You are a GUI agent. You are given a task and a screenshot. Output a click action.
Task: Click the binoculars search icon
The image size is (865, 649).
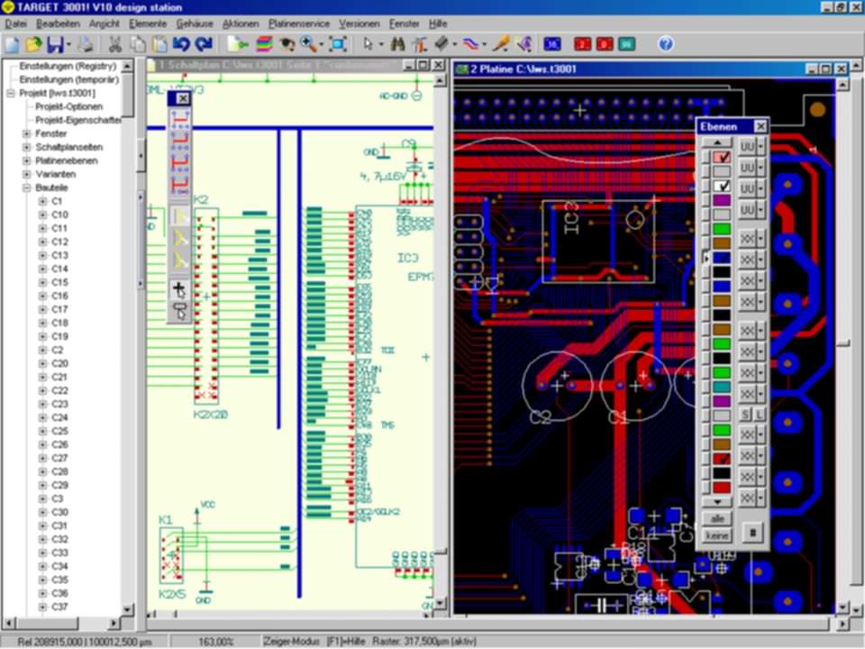[397, 42]
